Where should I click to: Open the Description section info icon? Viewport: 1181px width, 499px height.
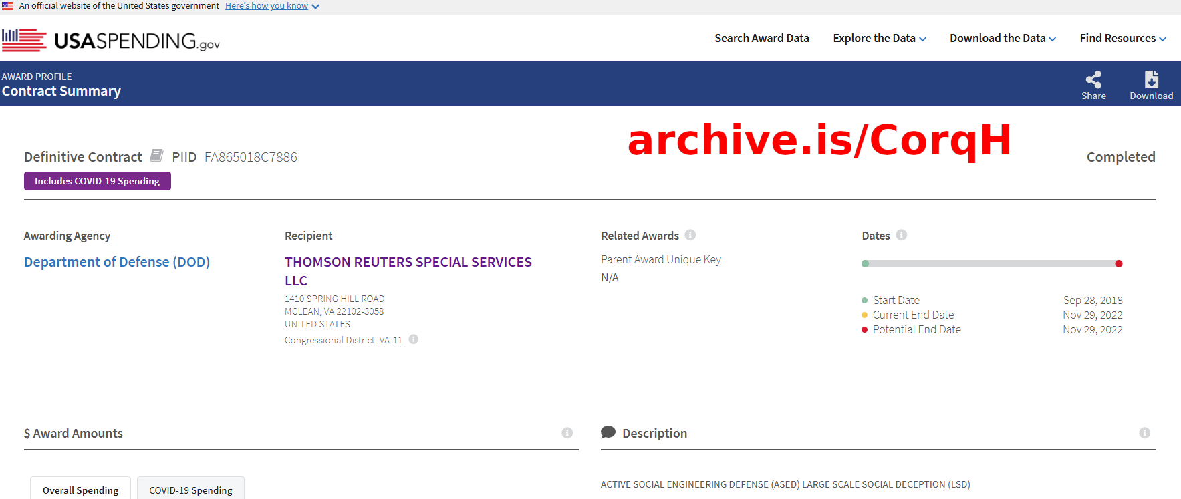1145,433
